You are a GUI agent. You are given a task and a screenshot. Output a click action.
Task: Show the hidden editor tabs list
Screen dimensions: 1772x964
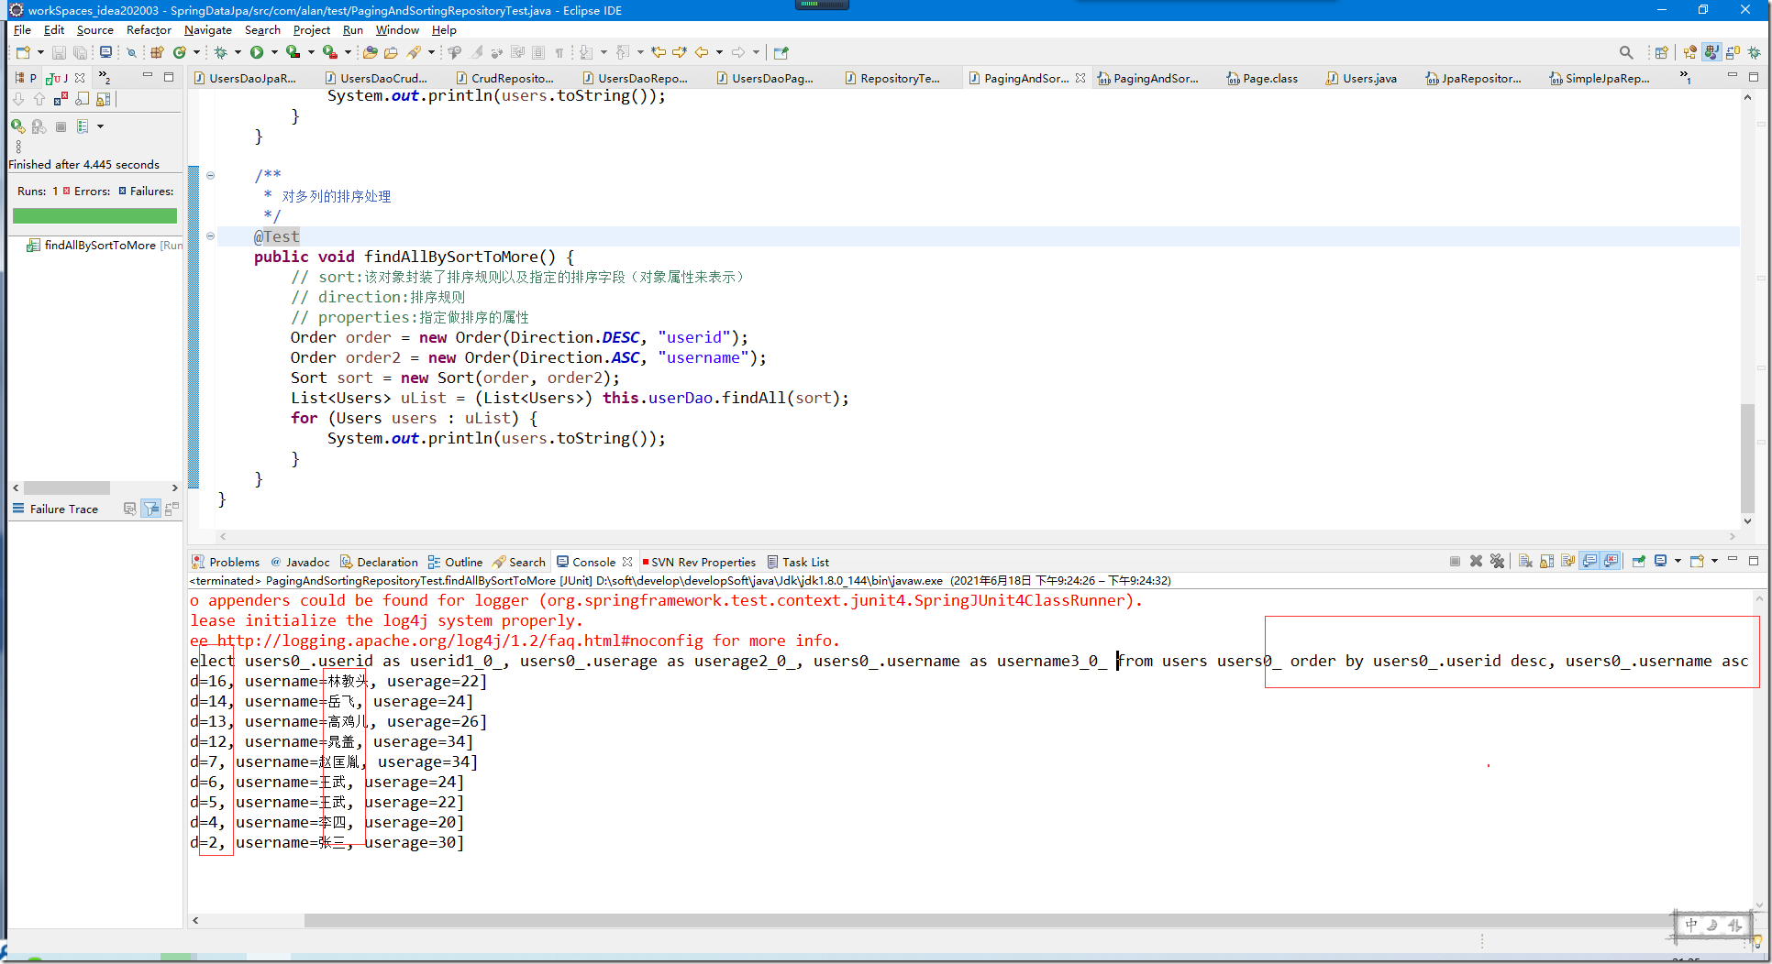click(1684, 77)
